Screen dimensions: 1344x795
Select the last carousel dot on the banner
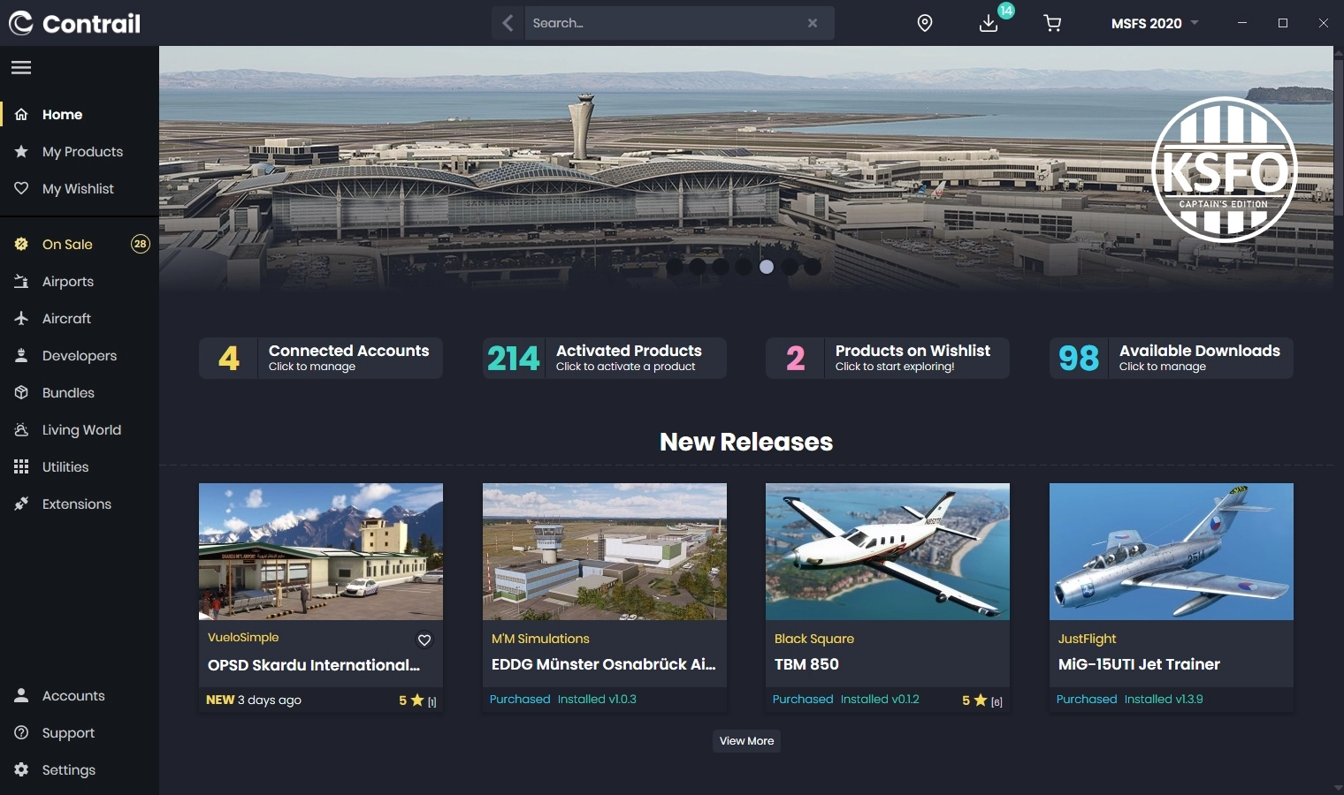coord(813,267)
